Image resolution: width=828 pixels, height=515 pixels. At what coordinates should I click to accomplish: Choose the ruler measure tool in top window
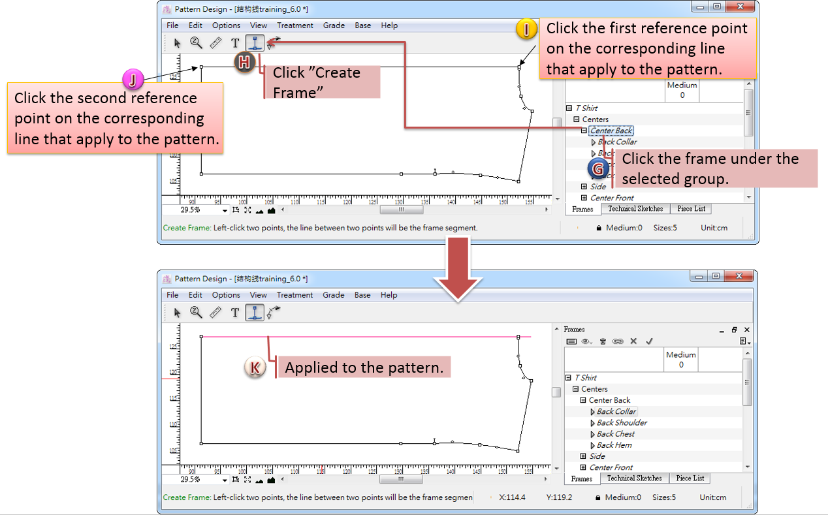[x=215, y=43]
